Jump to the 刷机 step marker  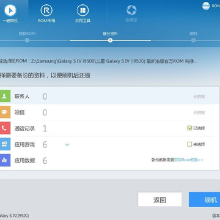[193, 40]
